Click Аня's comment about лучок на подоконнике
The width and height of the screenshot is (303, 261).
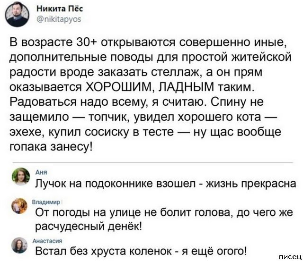(x=167, y=184)
